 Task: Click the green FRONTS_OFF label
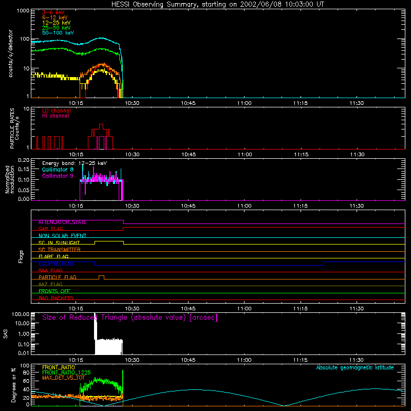[x=54, y=291]
